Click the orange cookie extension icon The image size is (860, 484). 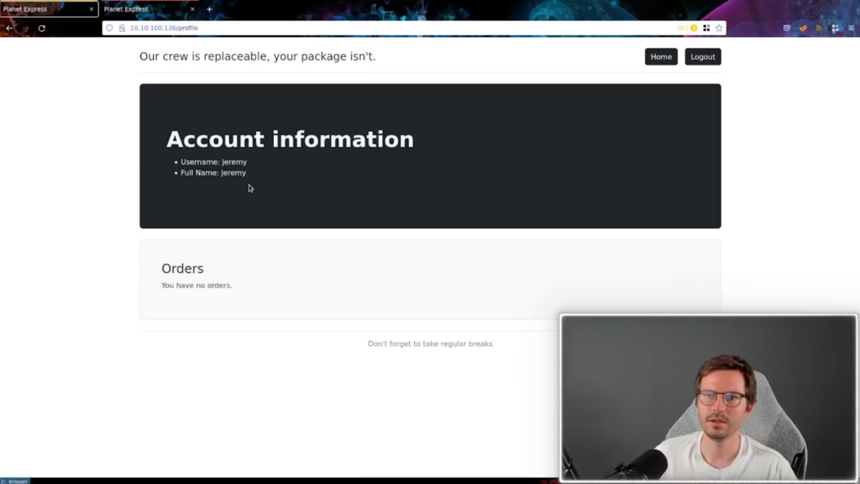819,28
